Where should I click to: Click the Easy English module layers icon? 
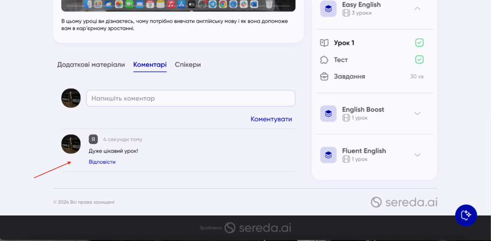click(x=328, y=9)
